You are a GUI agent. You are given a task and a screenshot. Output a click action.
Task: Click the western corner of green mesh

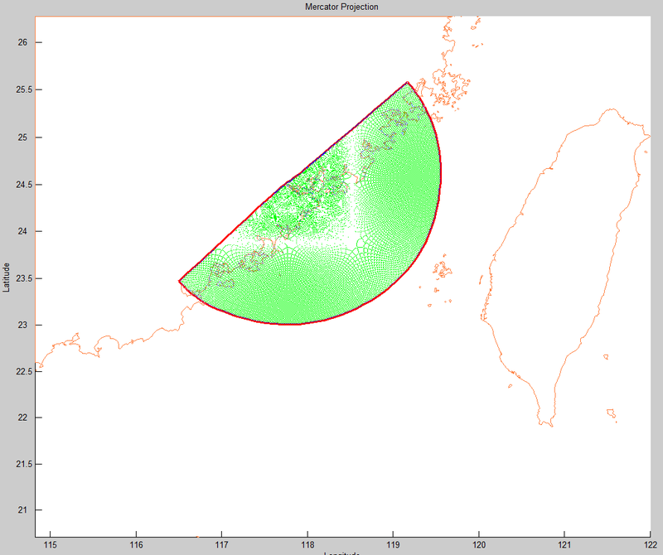[179, 281]
